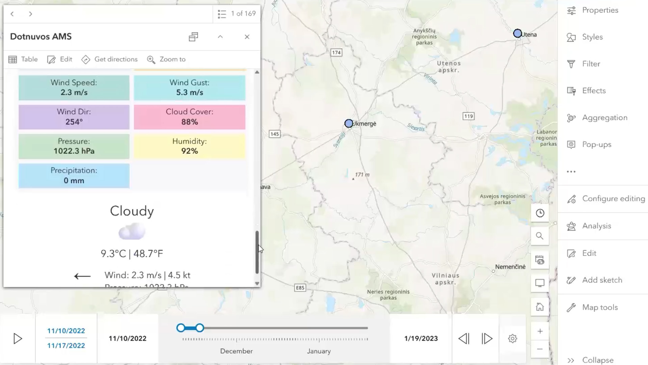Open the Effects pane

[593, 91]
